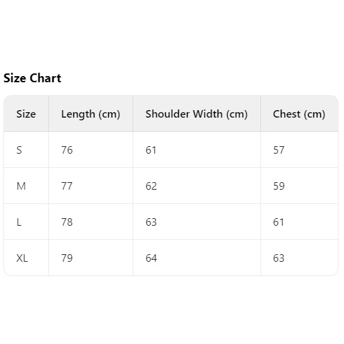Click the L size row label
The image size is (344, 344).
pyautogui.click(x=19, y=222)
